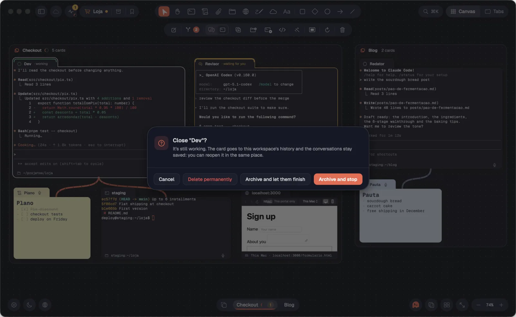Click Delete permanently
Screen dimensions: 516x317
[210, 179]
